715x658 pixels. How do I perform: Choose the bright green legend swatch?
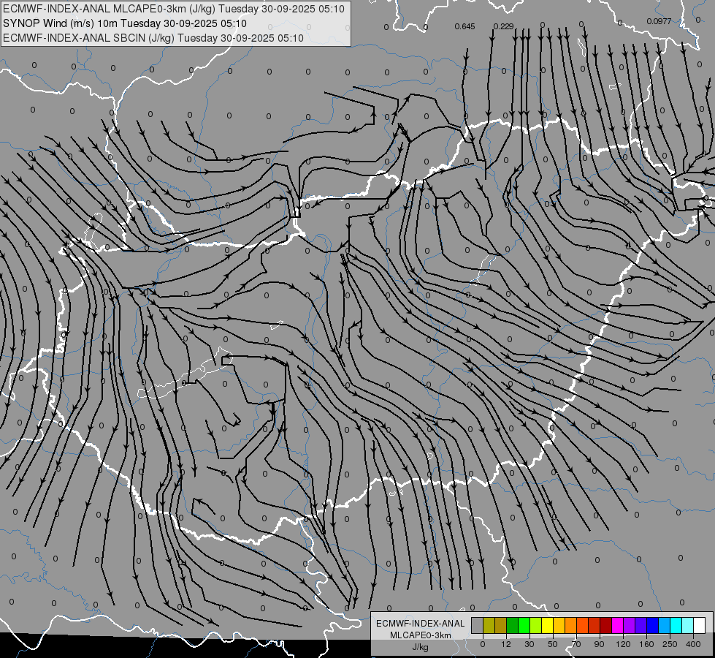click(524, 625)
